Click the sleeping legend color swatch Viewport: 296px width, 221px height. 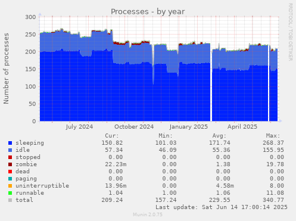click(x=10, y=143)
